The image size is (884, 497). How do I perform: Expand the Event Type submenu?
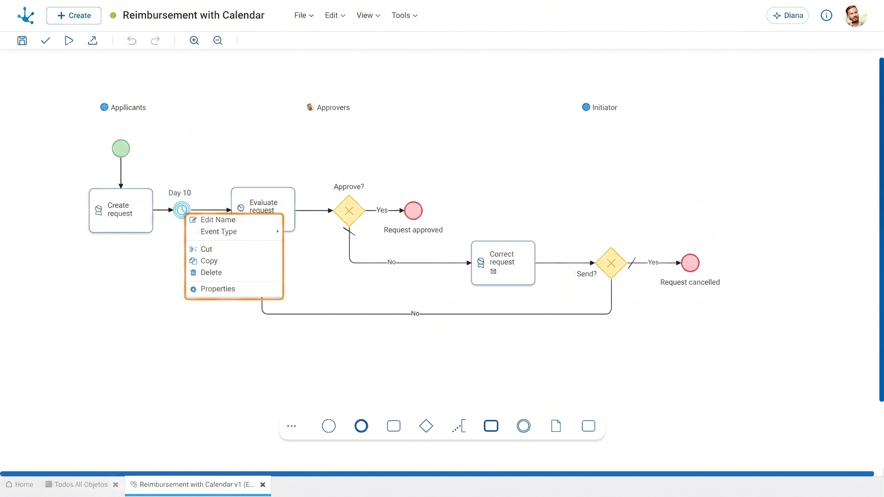(234, 232)
